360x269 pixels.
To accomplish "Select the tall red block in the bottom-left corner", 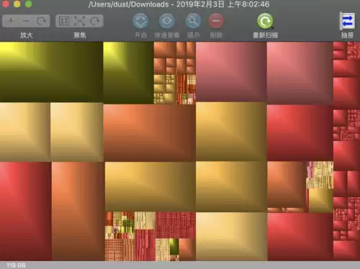I will pyautogui.click(x=25, y=211).
